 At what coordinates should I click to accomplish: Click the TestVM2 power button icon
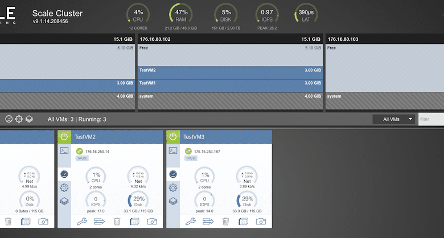[x=64, y=137]
